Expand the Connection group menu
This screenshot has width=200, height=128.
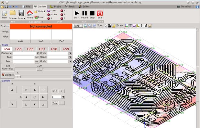(x=36, y=22)
